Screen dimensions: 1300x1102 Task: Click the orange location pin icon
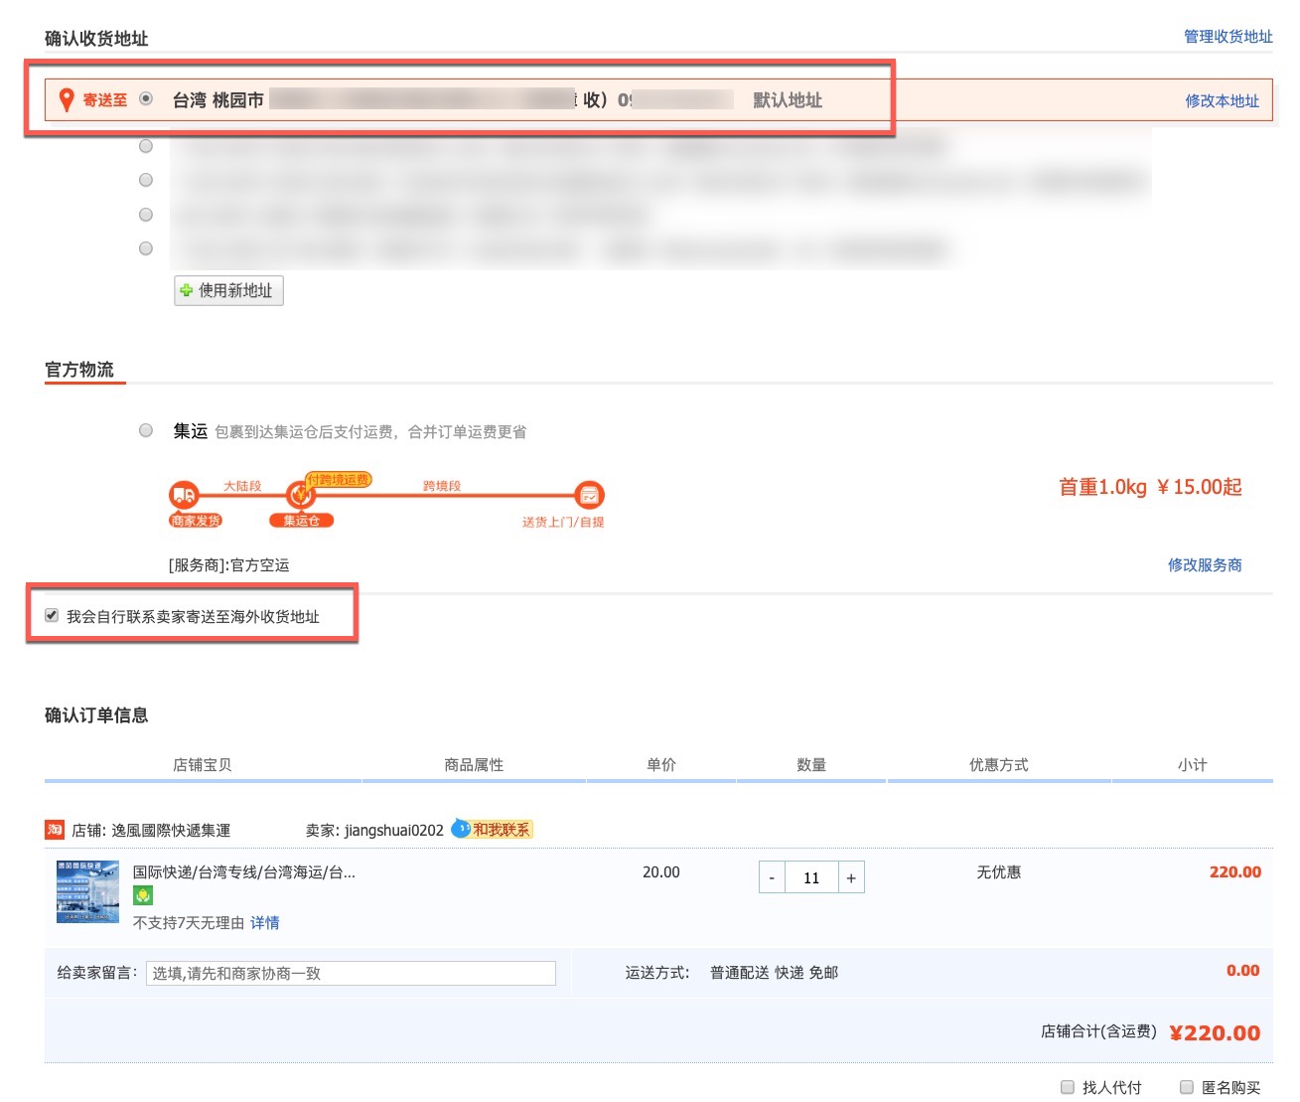[67, 100]
